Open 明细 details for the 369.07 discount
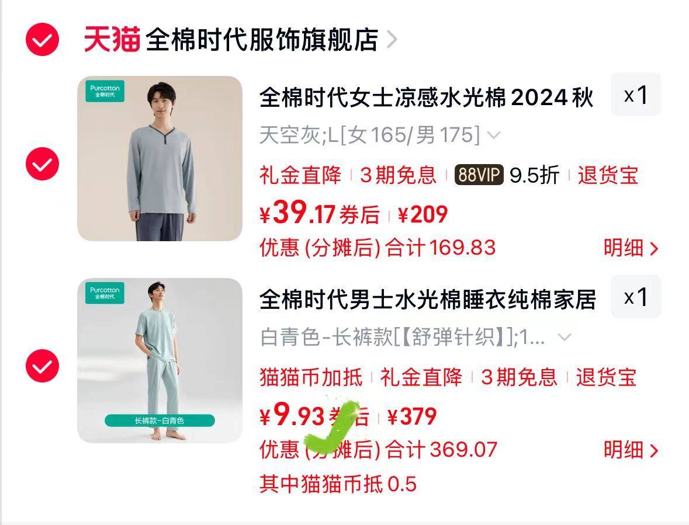Screen dimensions: 689x525 point(631,450)
